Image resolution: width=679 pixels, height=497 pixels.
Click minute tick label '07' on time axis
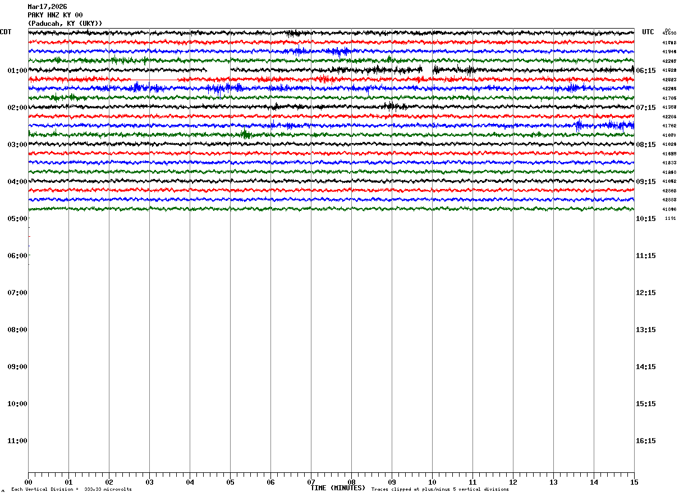tap(311, 482)
